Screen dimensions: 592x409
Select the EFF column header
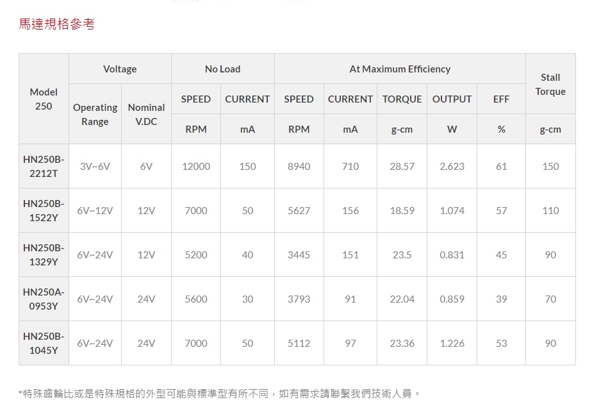(x=501, y=99)
